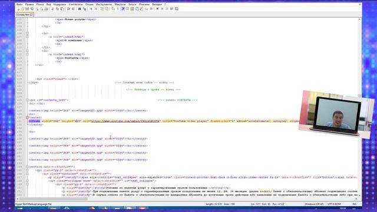Open the Поиск menu

pos(40,4)
